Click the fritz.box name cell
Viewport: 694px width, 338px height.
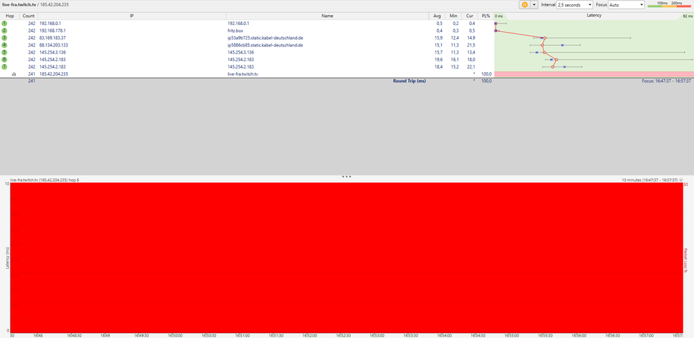[x=235, y=31]
